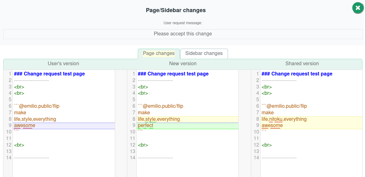The width and height of the screenshot is (366, 177).
Task: Click line 12 '<br>' in New version
Action: pyautogui.click(x=143, y=145)
